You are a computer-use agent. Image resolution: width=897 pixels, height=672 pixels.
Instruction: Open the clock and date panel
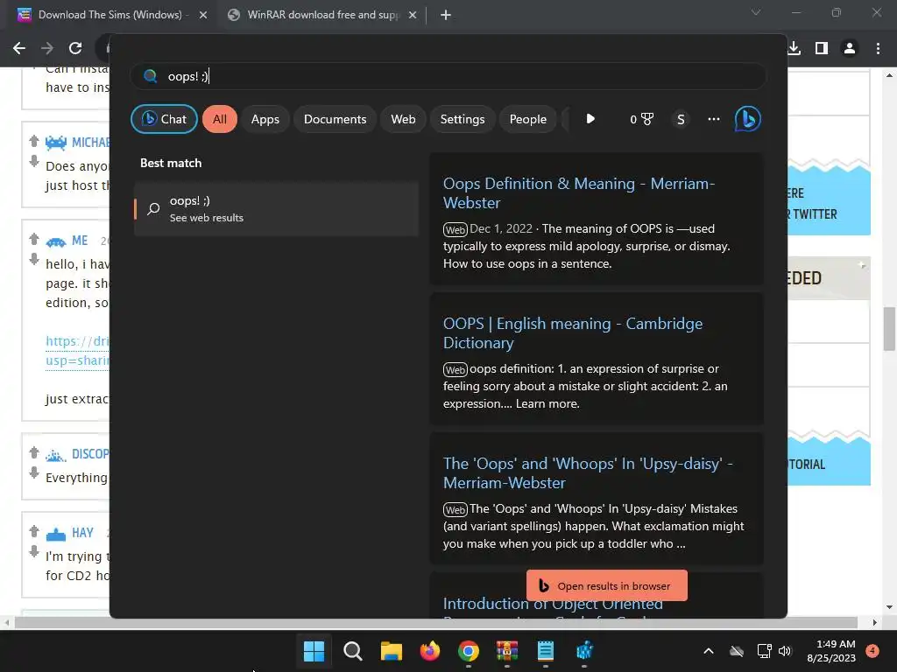click(x=831, y=651)
